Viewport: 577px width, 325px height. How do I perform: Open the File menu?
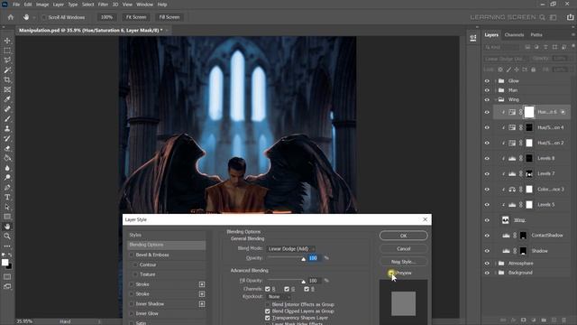click(x=16, y=5)
